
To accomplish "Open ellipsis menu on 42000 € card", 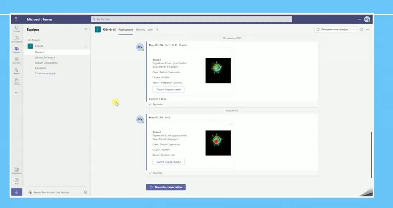I will (231, 52).
